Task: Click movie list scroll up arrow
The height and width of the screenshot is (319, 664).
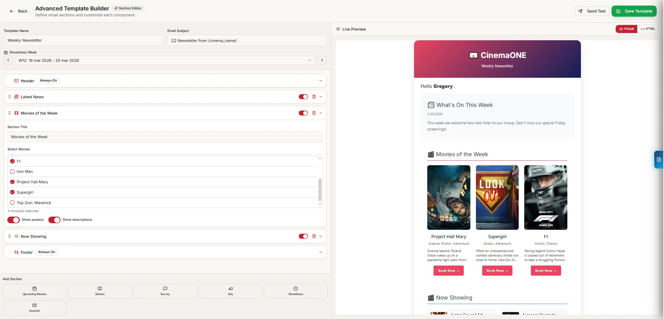Action: click(x=320, y=158)
